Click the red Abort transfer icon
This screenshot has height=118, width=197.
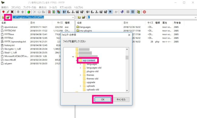pyautogui.click(x=144, y=12)
